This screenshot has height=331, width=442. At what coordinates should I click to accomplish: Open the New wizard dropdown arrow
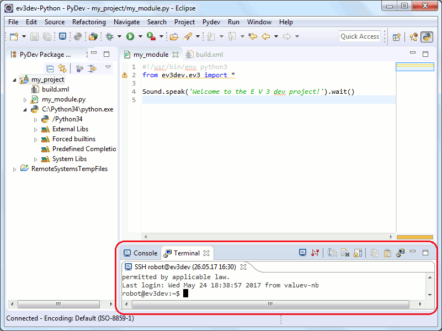24,36
